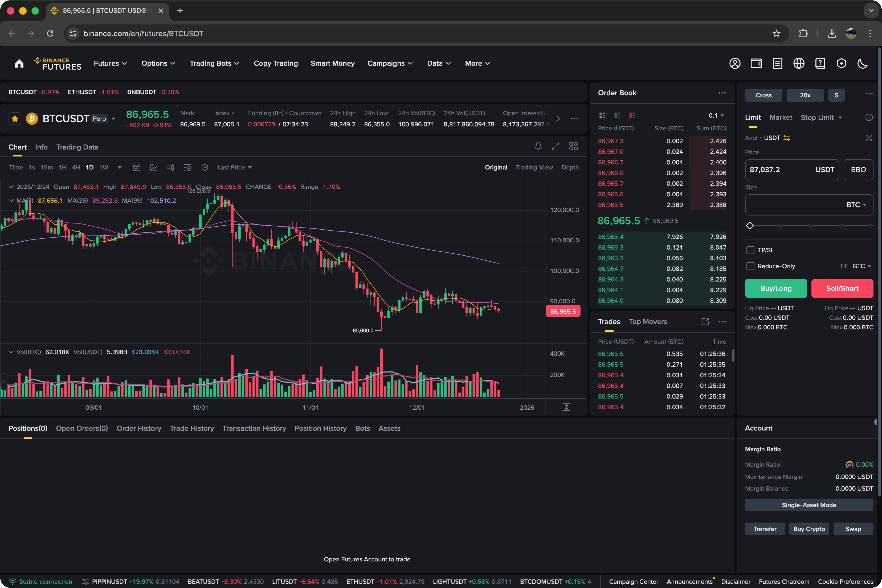The height and width of the screenshot is (588, 882).
Task: Go to Binance home icon
Action: 19,63
